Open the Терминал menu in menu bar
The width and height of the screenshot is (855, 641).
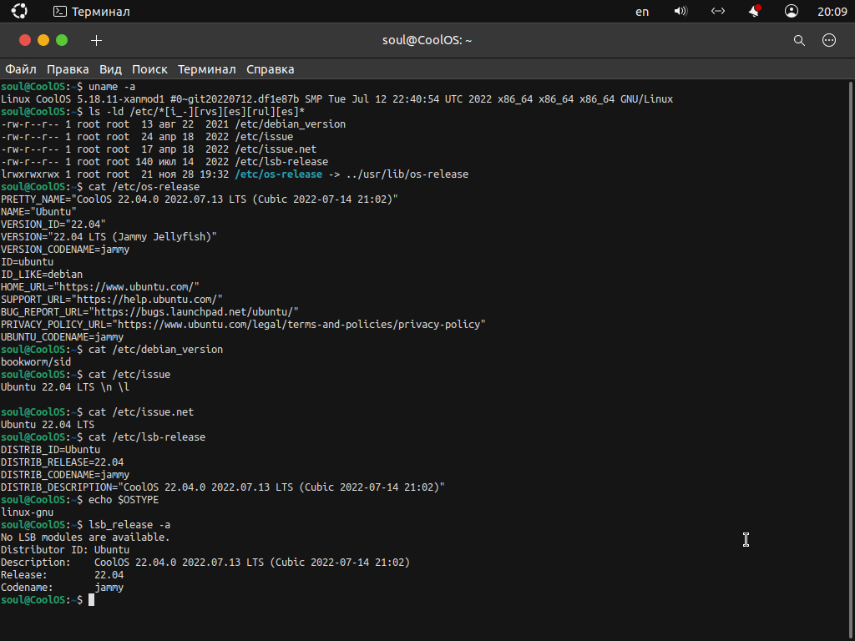coord(207,69)
